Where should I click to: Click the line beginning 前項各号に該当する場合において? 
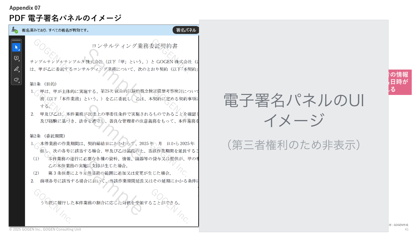pos(119,181)
